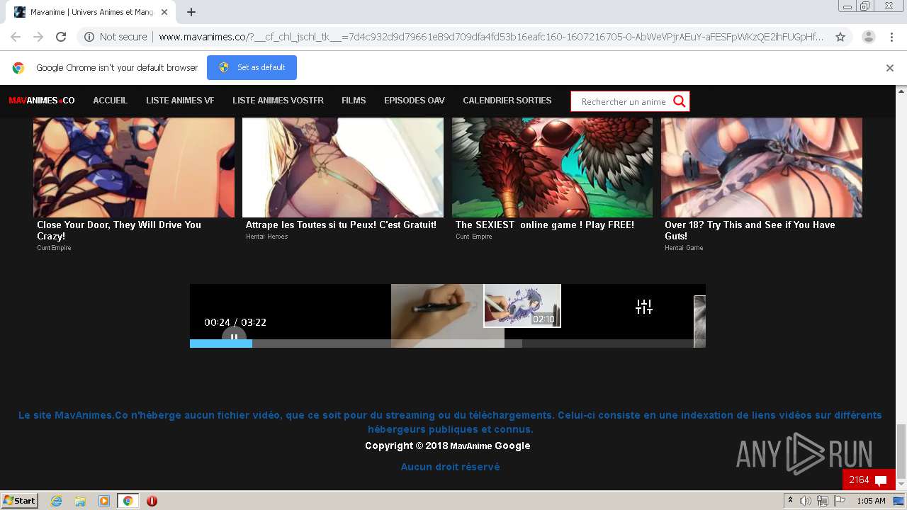Open Windows Explorer folder in taskbar

click(80, 501)
